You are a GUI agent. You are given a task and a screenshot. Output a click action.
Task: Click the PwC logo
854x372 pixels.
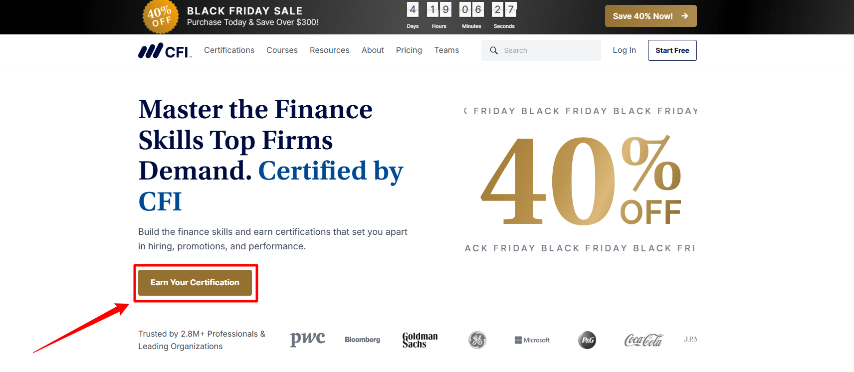pyautogui.click(x=307, y=339)
